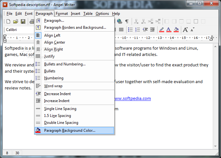Choose Numbering from the Paragraph menu

click(75, 78)
